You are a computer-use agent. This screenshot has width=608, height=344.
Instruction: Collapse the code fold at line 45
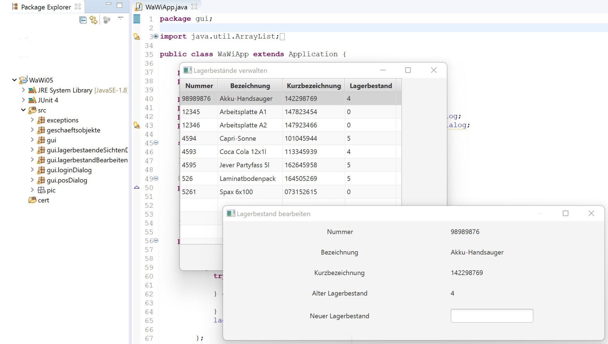click(x=156, y=143)
